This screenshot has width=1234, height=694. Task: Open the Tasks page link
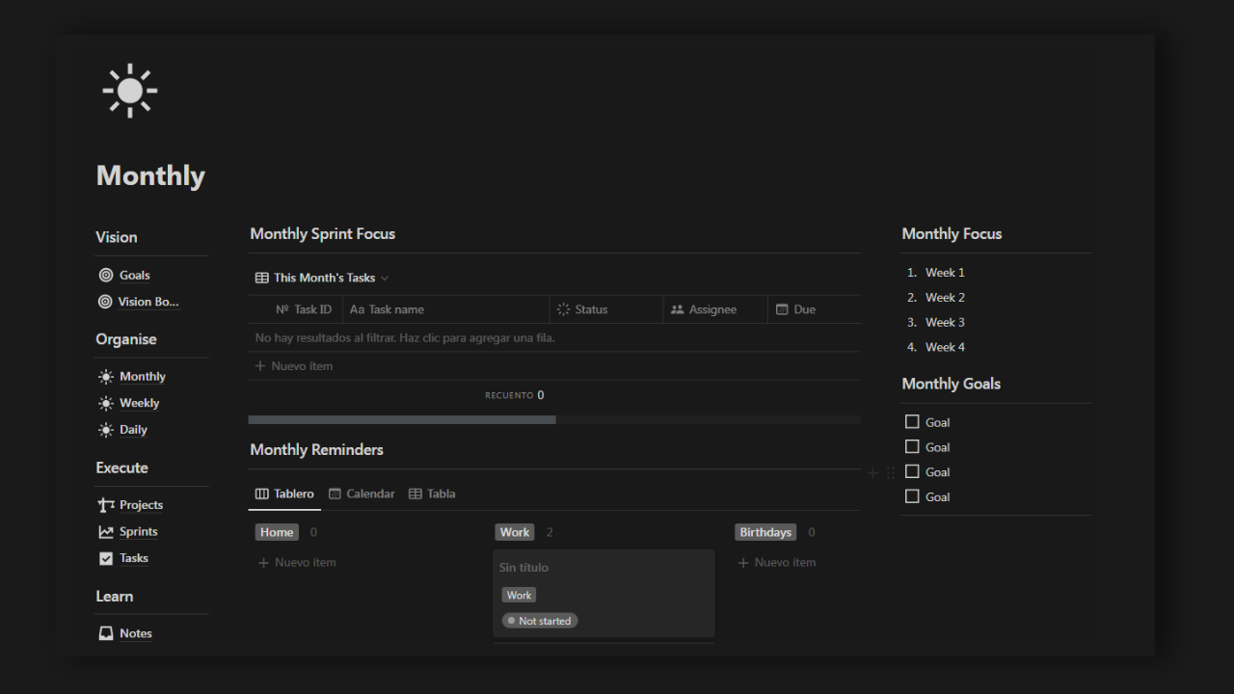134,558
